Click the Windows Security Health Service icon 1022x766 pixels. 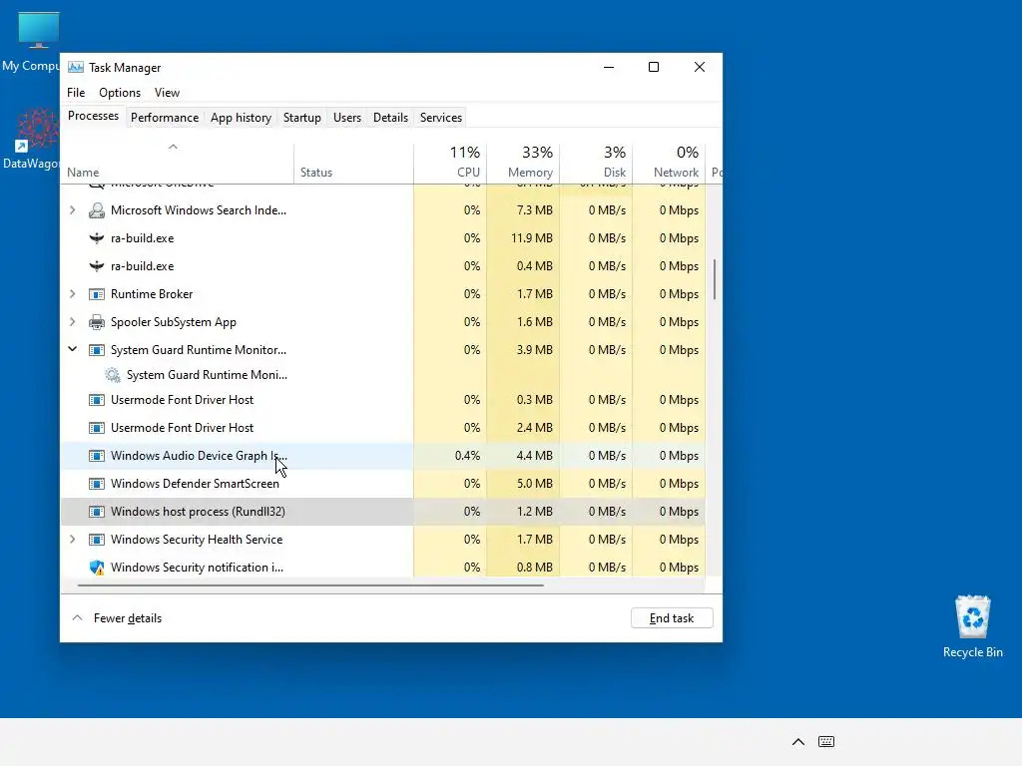(x=97, y=540)
